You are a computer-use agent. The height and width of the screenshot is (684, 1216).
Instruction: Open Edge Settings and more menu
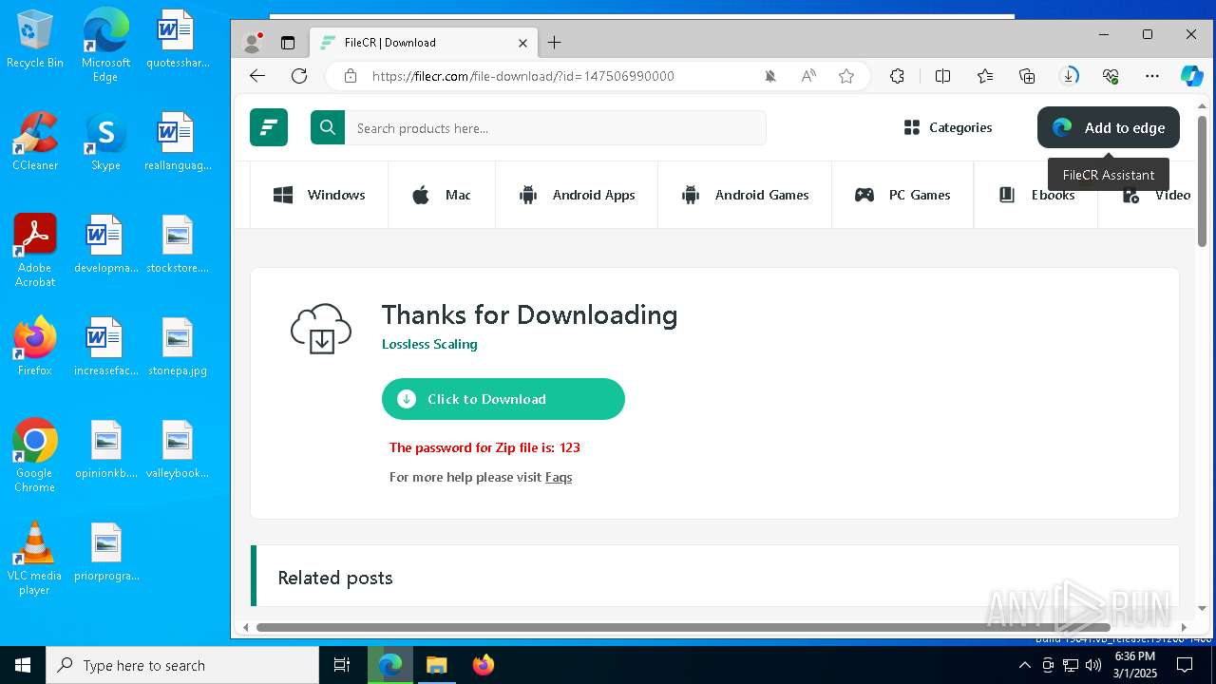coord(1152,76)
